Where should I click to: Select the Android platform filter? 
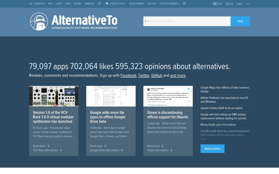89,3
